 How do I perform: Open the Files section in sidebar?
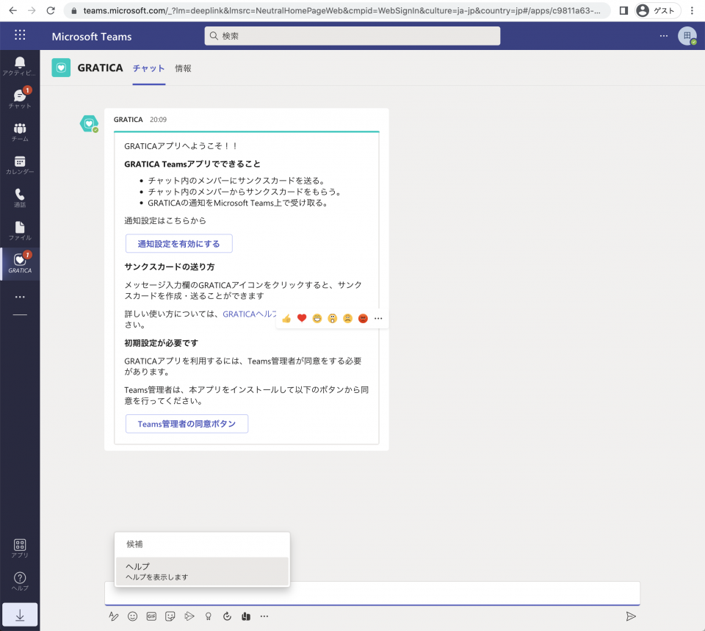click(x=20, y=231)
